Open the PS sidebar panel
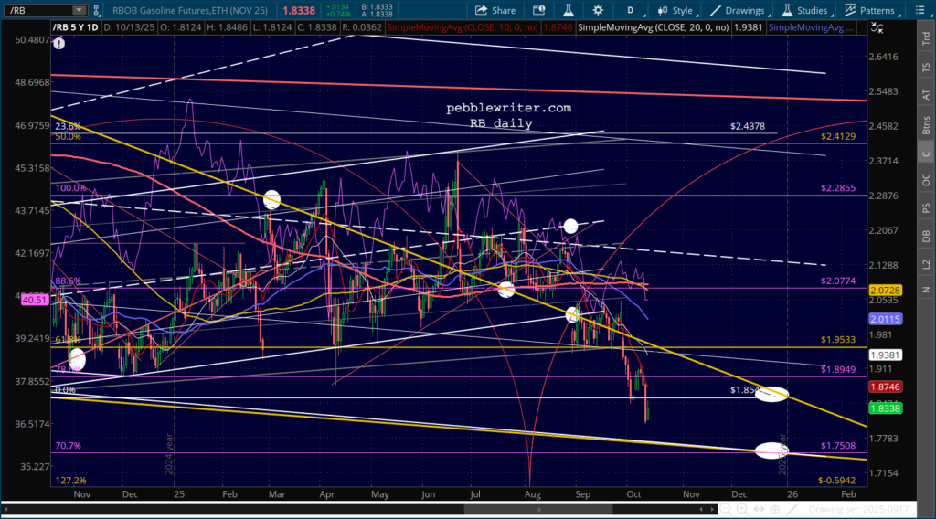The image size is (936, 519). pos(926,208)
